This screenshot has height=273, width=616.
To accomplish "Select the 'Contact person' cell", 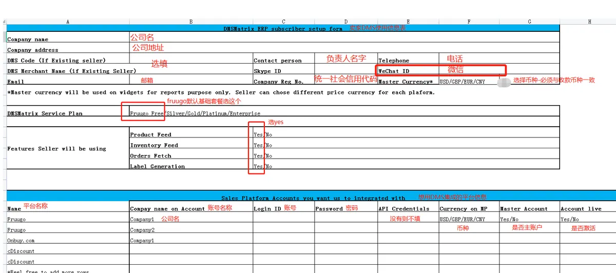I will tap(284, 59).
